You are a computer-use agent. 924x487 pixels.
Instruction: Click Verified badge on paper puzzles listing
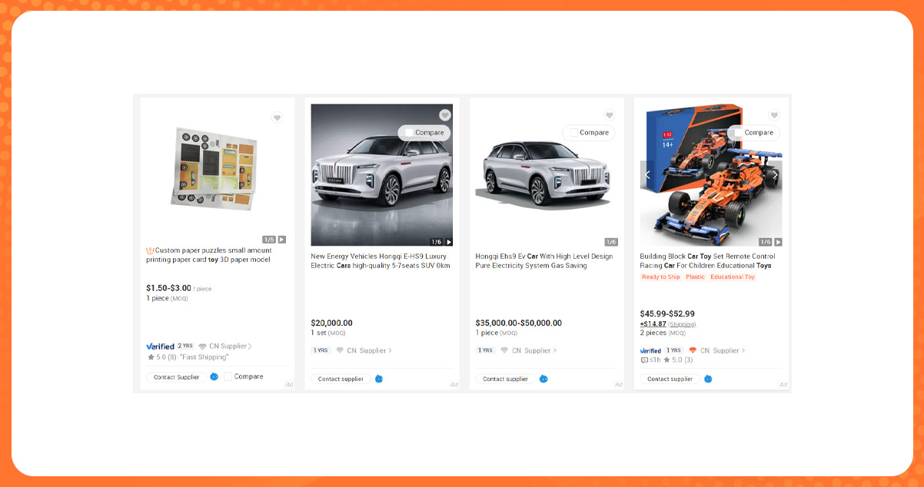pyautogui.click(x=160, y=346)
